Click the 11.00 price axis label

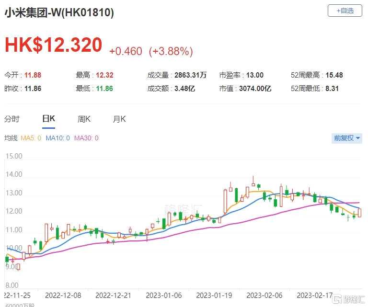point(14,230)
